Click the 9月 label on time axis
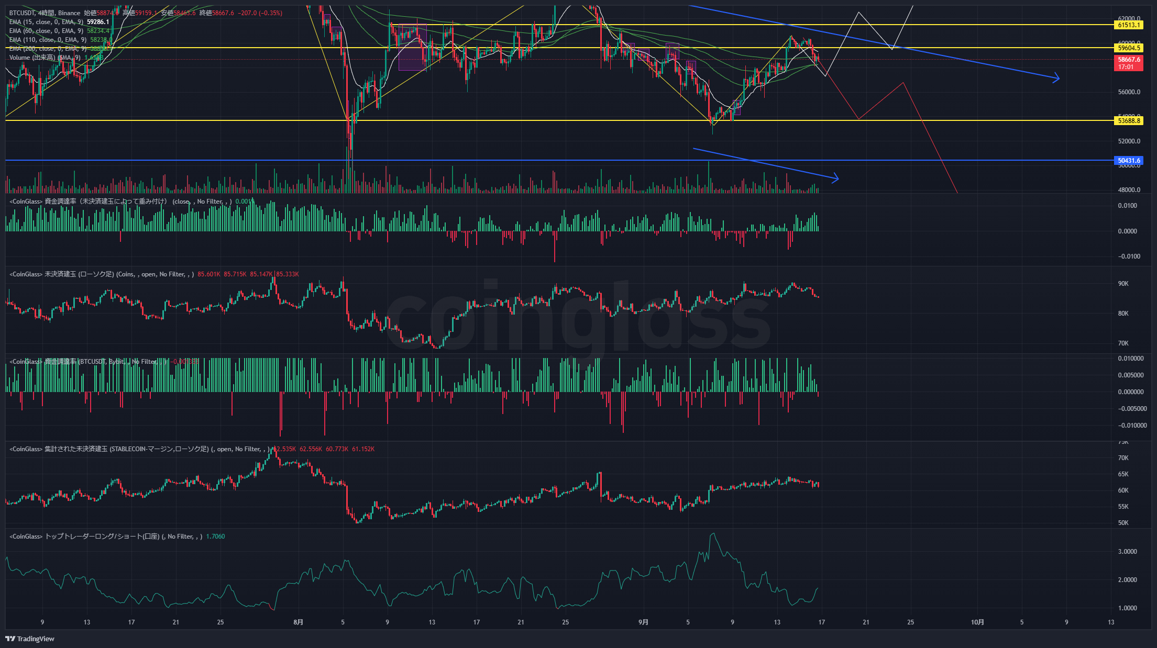Viewport: 1157px width, 648px height. (643, 622)
